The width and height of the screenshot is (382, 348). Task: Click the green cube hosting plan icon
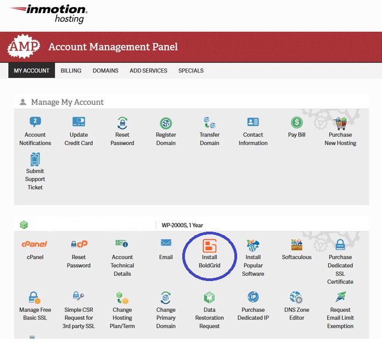[x=24, y=224]
